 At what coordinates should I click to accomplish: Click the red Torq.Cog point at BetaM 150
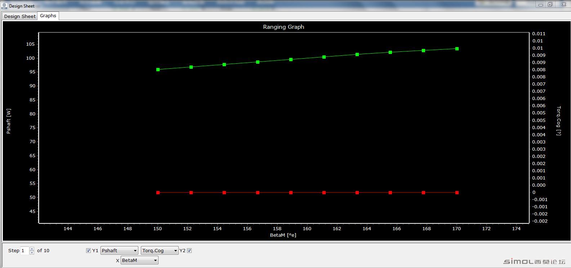pyautogui.click(x=158, y=192)
